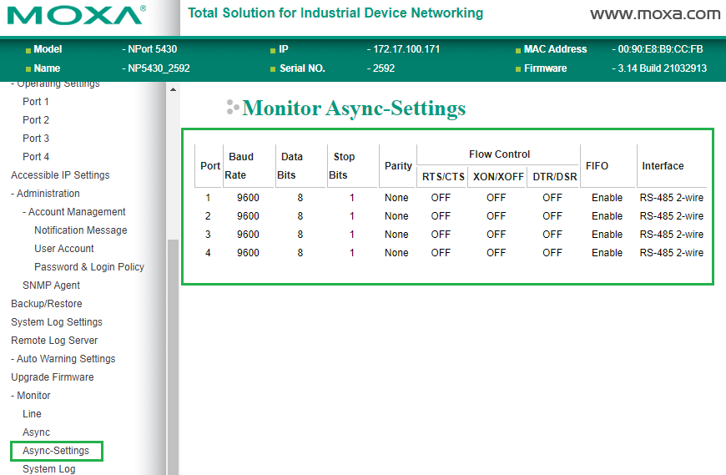Open Remote Log Server settings

[x=54, y=341]
